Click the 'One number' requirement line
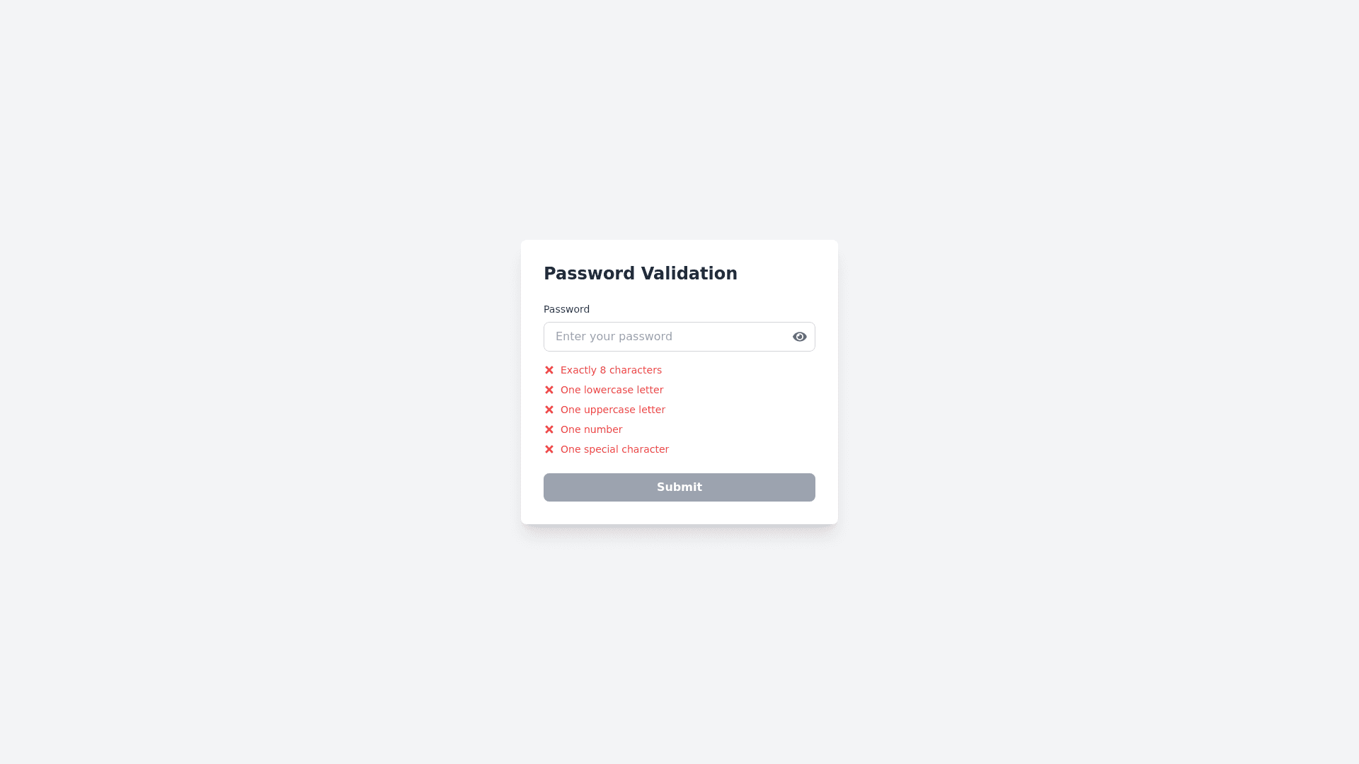Viewport: 1359px width, 764px height. (592, 429)
